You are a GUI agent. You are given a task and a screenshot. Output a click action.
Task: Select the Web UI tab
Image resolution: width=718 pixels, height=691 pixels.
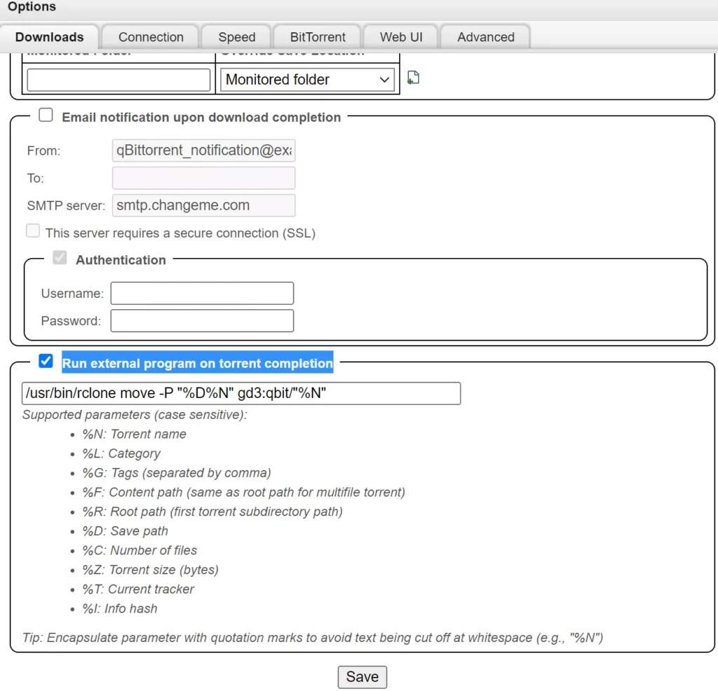401,37
